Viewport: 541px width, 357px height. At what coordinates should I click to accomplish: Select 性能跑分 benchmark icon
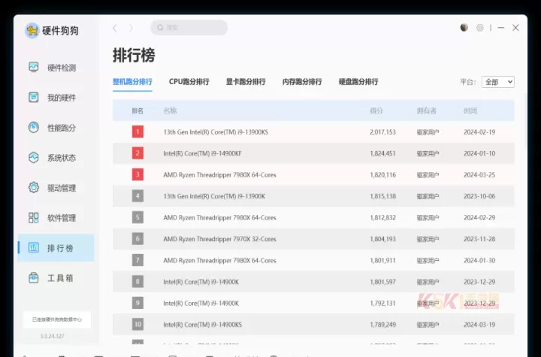click(x=34, y=128)
